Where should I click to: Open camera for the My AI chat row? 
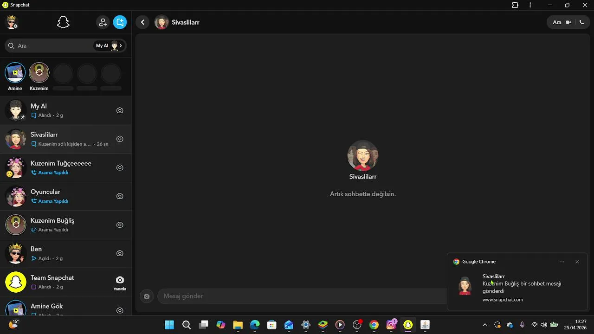(x=120, y=110)
